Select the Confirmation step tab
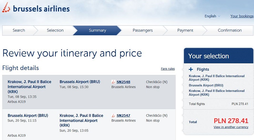This screenshot has height=140, width=254. pyautogui.click(x=230, y=30)
